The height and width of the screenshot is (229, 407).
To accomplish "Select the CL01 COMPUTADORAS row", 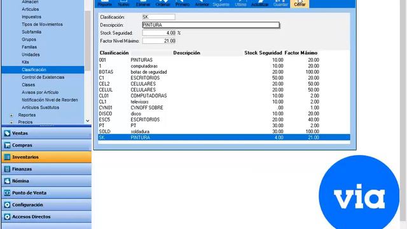I will pos(224,96).
